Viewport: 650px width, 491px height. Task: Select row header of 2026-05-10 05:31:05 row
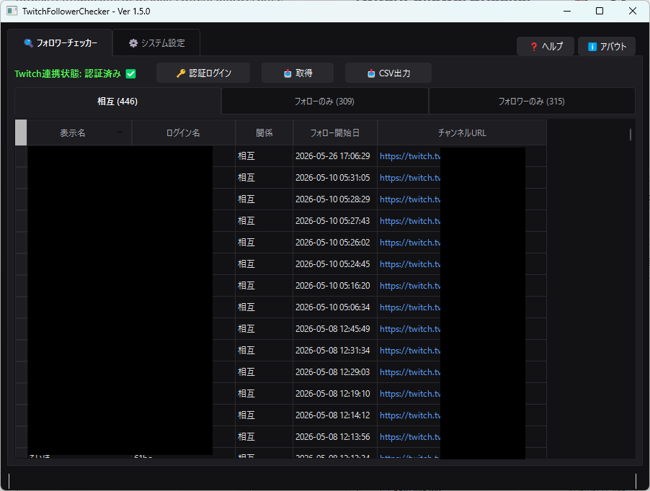[x=21, y=178]
